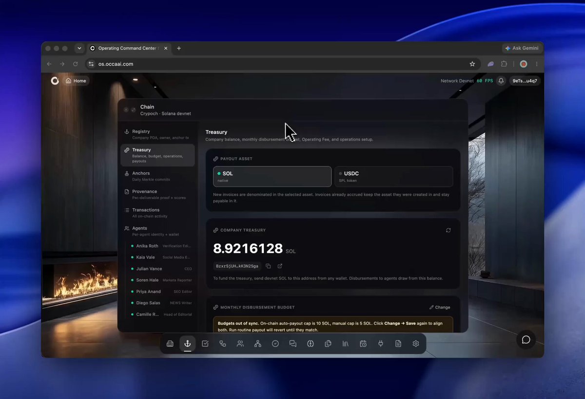Open Chrome's three-dot menu
This screenshot has width=585, height=399.
536,64
